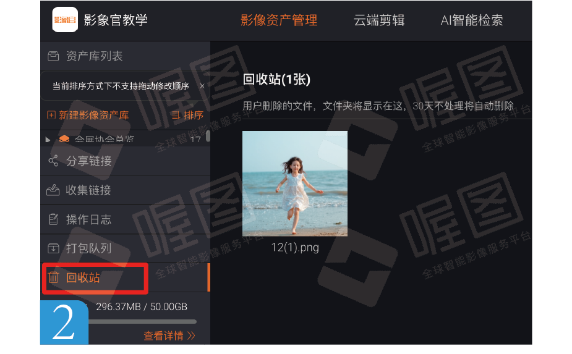
Task: Select the 影像资产管理 tab
Action: click(x=279, y=20)
